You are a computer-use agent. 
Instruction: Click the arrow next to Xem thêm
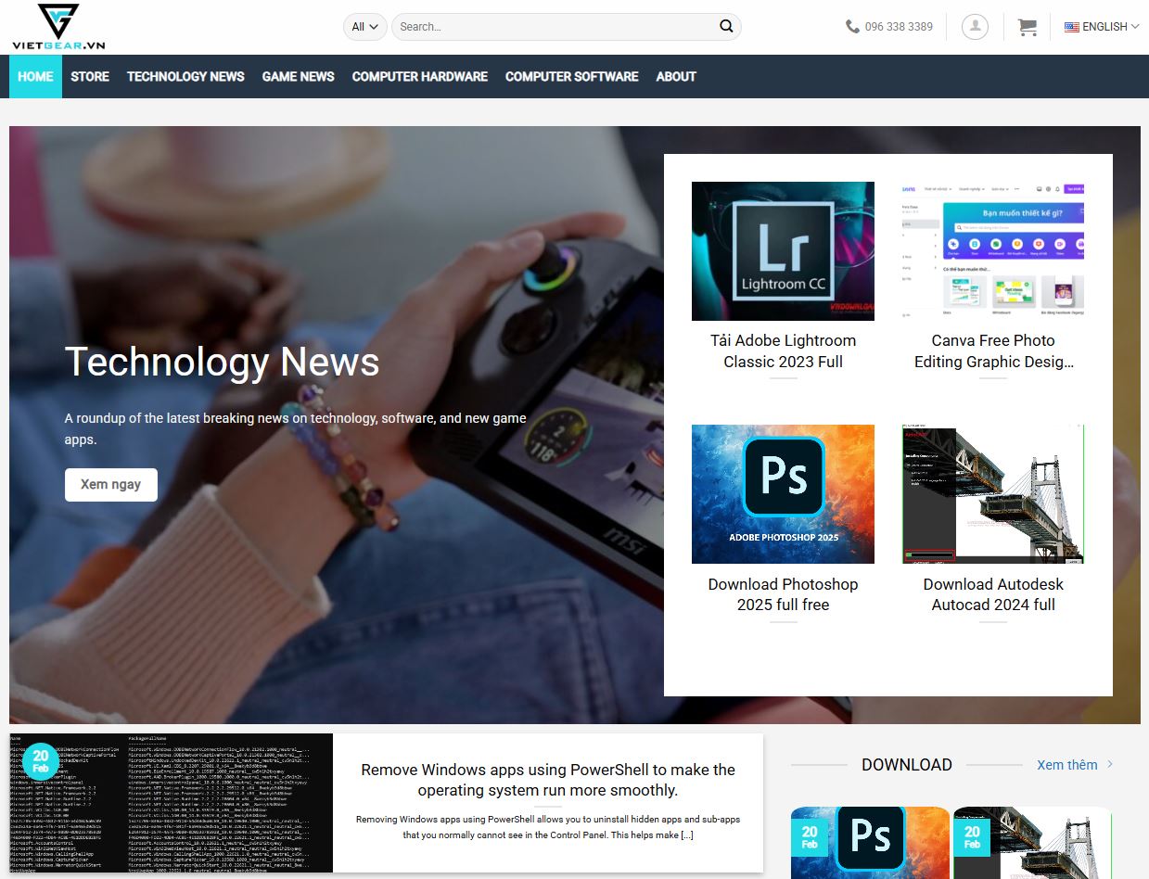(x=1110, y=765)
